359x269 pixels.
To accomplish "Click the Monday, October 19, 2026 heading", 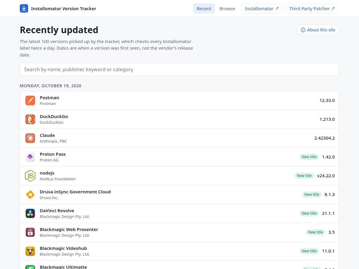I will click(x=51, y=86).
